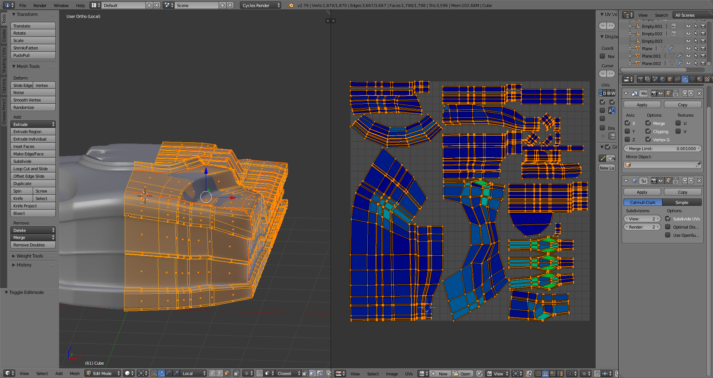
Task: Open the Edit Mode dropdown
Action: (x=103, y=374)
